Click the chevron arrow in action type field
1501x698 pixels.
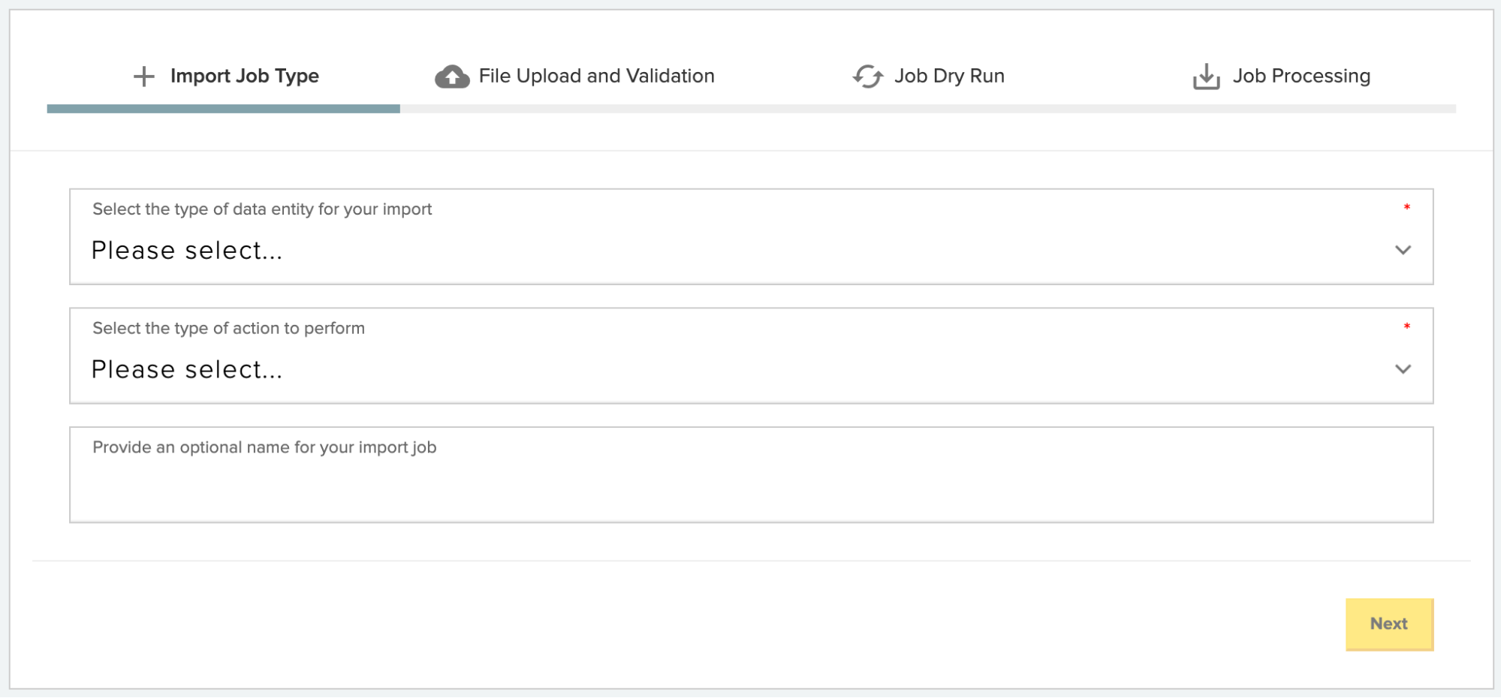click(x=1403, y=369)
